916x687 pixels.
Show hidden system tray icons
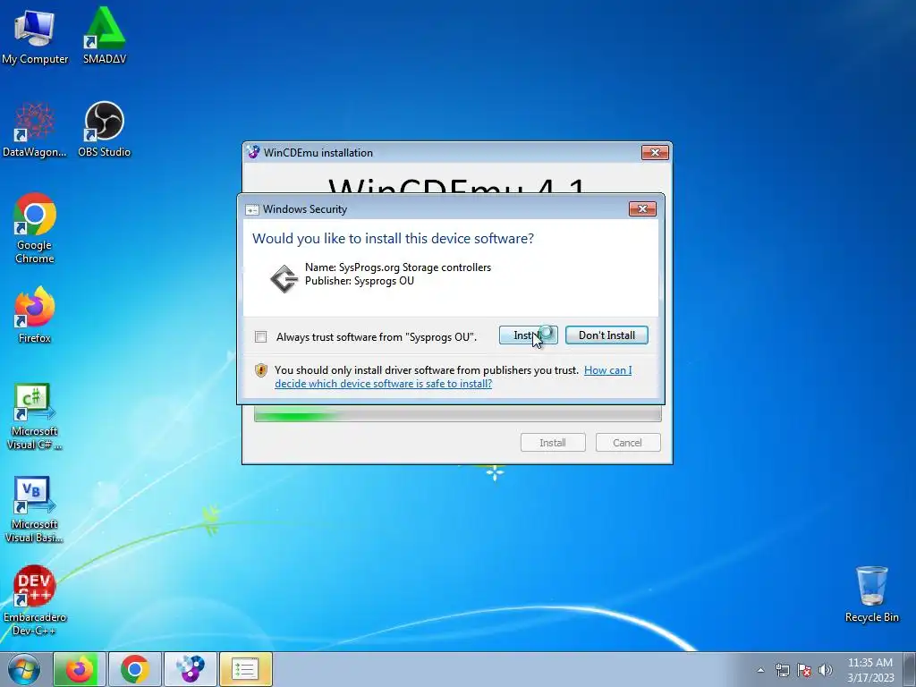point(760,670)
